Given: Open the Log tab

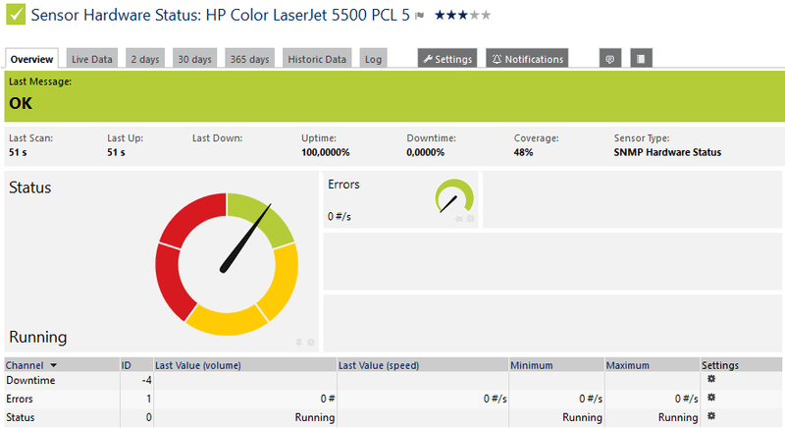Looking at the screenshot, I should (x=373, y=59).
